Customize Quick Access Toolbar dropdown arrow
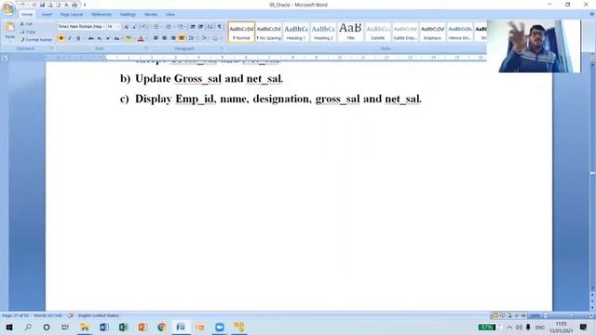 click(x=85, y=5)
